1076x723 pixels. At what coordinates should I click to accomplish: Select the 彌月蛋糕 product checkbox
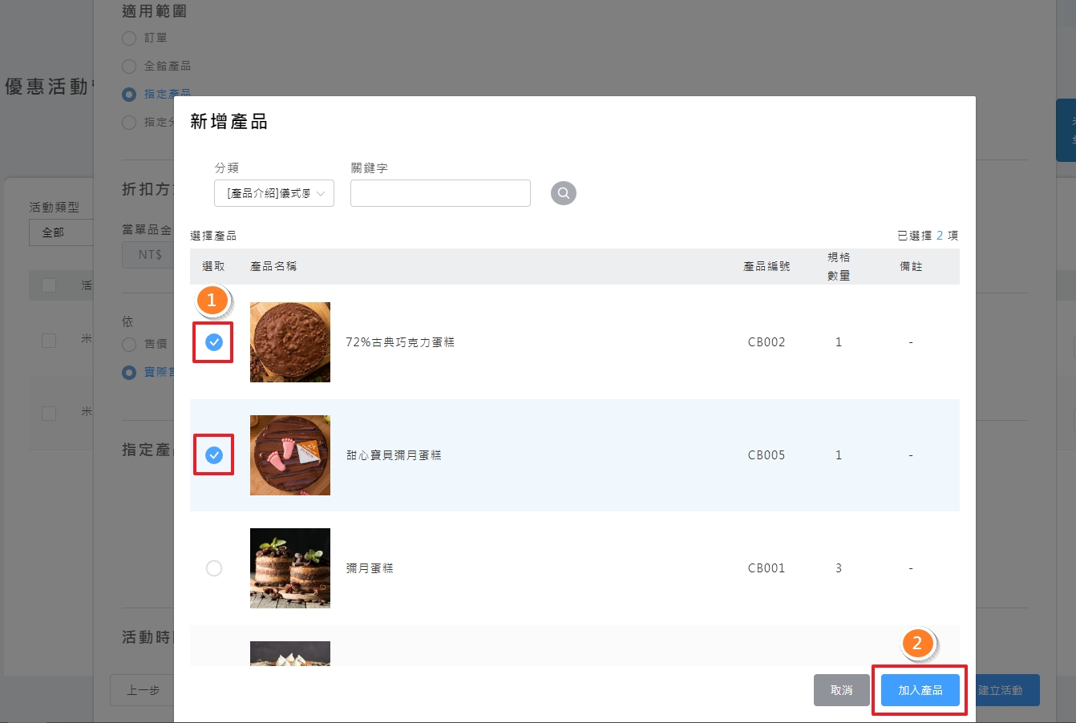point(213,567)
